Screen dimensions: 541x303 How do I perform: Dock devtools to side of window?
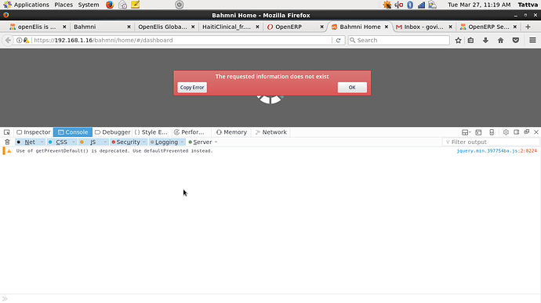pos(516,132)
